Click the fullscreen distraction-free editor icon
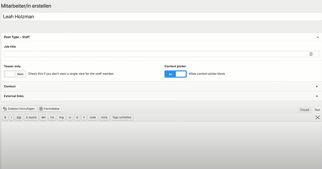The image size is (322, 169). 317,117
